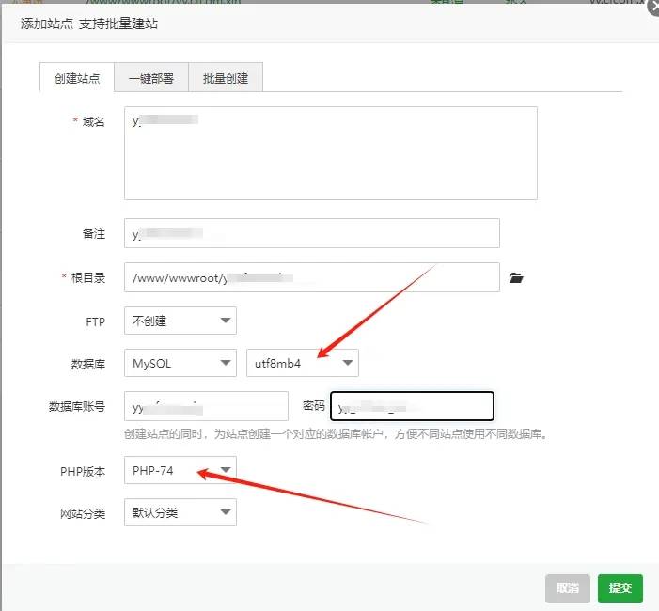Click the 创建站点的同时 database hint text

(337, 433)
